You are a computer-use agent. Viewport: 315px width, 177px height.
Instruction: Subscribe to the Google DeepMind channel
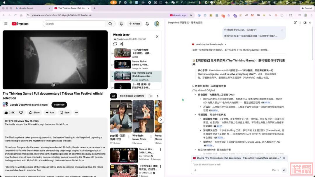(59, 105)
